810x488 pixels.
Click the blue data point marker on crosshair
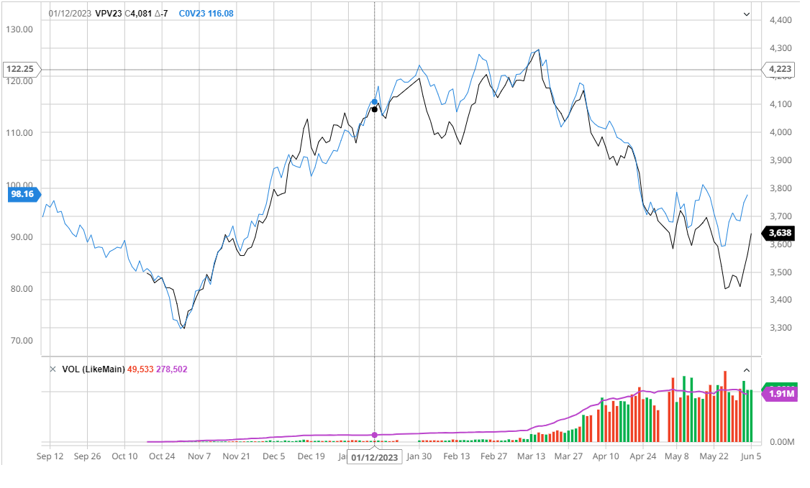pyautogui.click(x=375, y=102)
